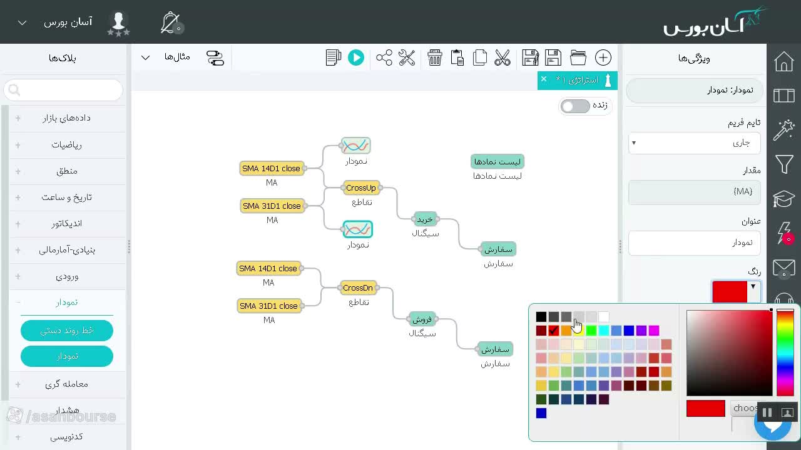Open the home icon in right sidebar

coord(784,62)
